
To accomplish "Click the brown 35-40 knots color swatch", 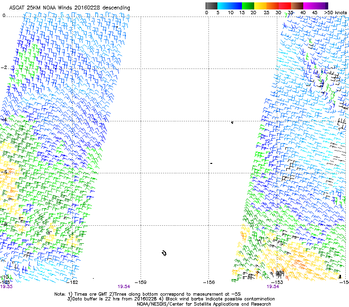I will (297, 6).
